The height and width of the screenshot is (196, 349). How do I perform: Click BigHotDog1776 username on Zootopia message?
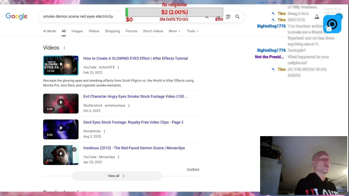271,50
